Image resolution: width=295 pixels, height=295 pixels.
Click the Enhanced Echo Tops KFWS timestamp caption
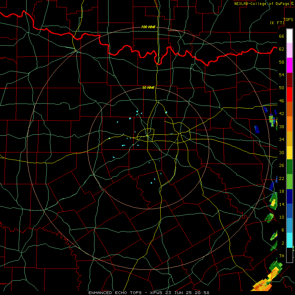(149, 293)
